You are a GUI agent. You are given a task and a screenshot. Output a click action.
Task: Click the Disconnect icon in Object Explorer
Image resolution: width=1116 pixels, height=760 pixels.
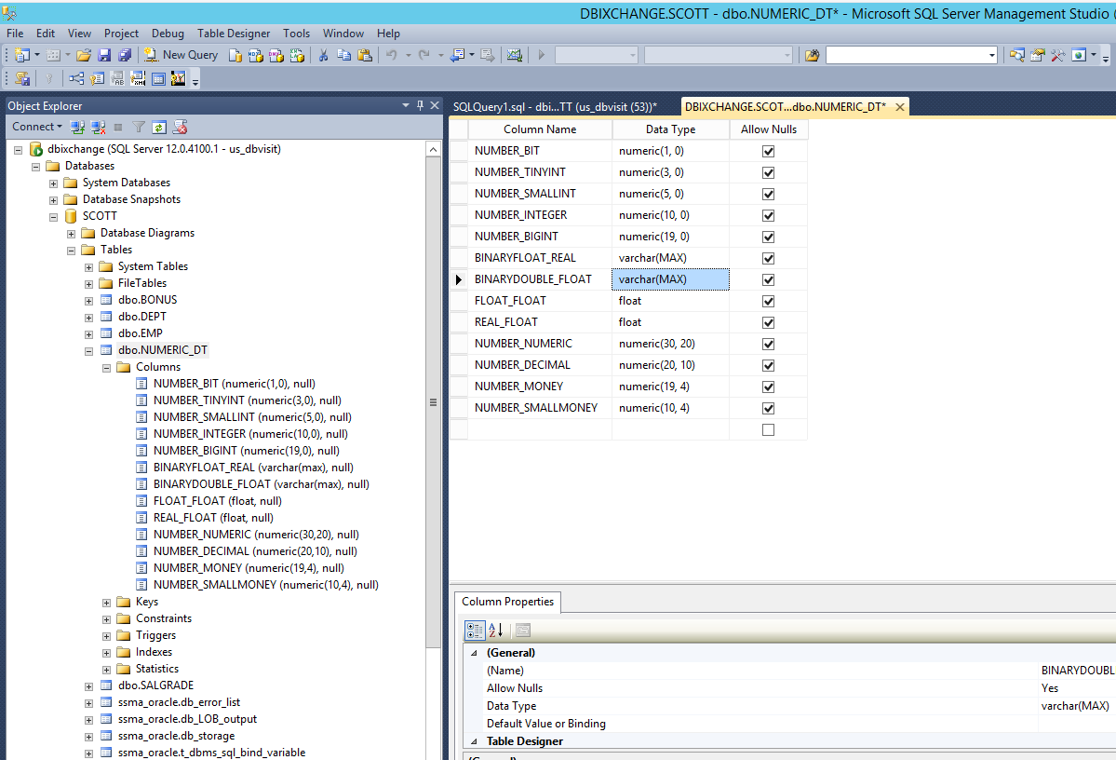99,127
